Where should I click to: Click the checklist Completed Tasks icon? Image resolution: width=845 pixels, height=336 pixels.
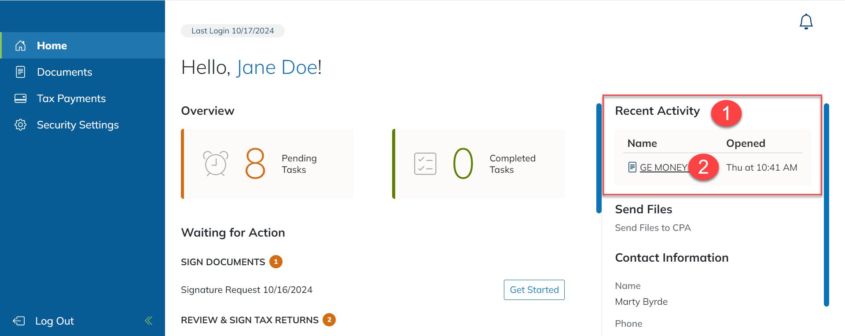[x=425, y=164]
